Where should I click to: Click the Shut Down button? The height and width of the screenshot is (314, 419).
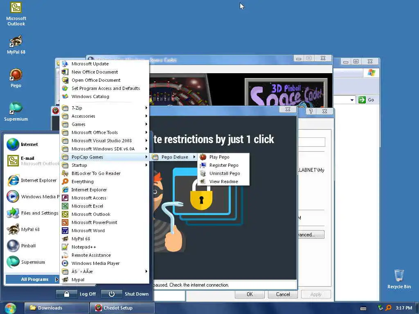[x=125, y=294]
